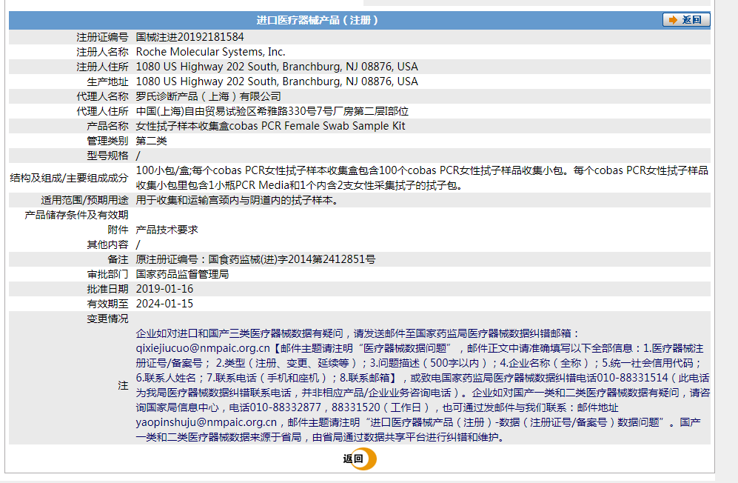Click the 结构及组成 description text

422,178
